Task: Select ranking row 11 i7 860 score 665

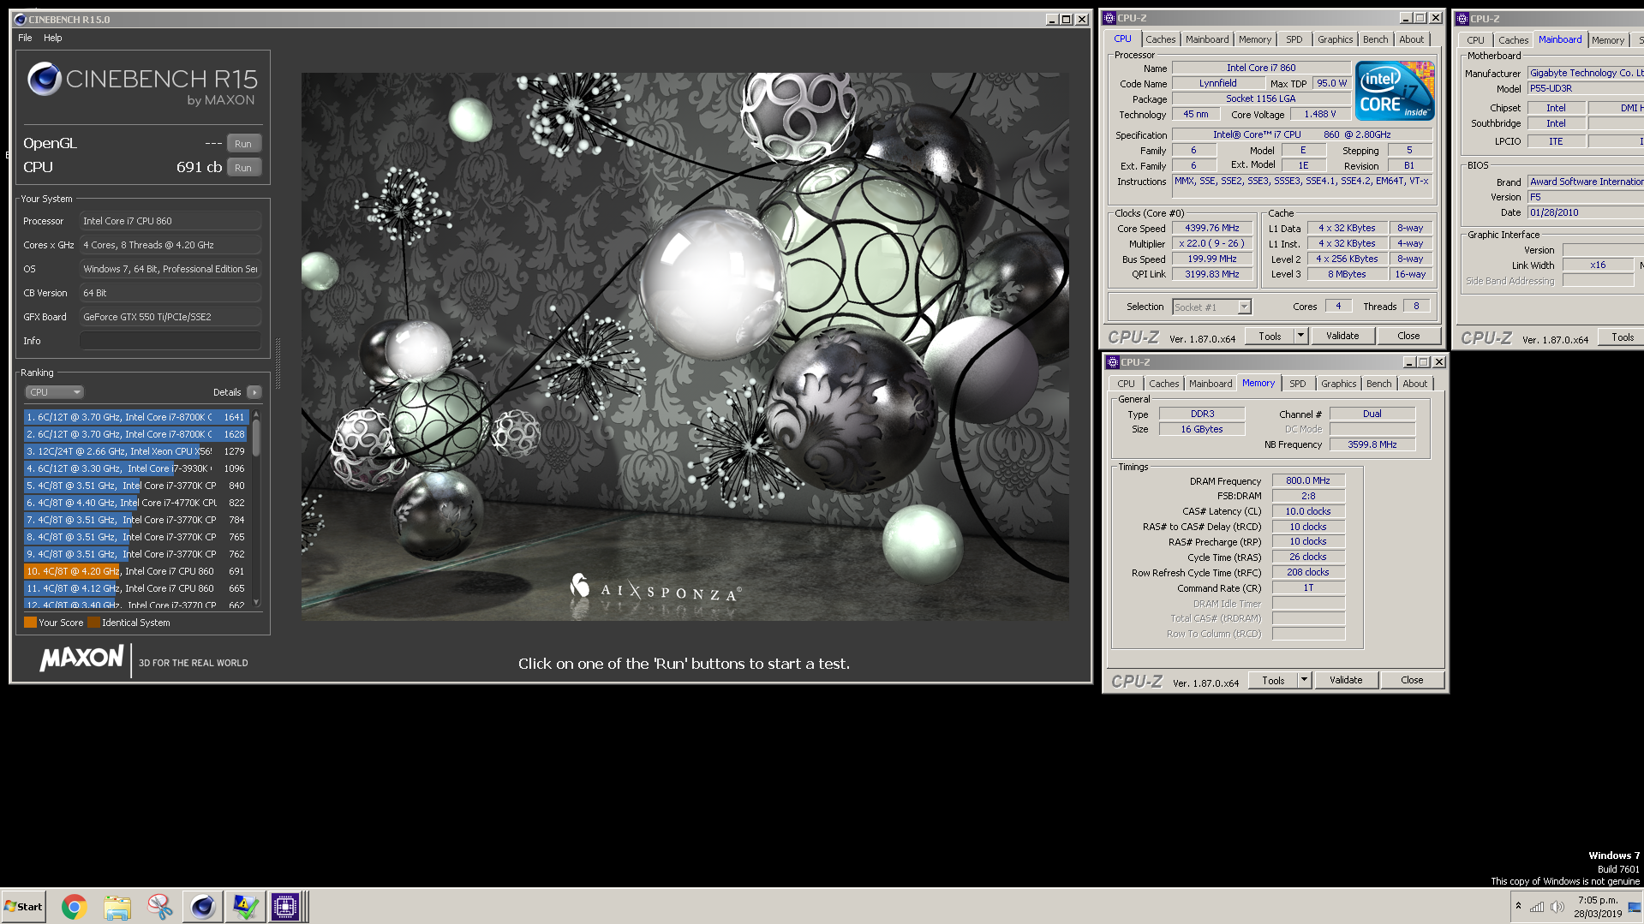Action: coord(135,588)
